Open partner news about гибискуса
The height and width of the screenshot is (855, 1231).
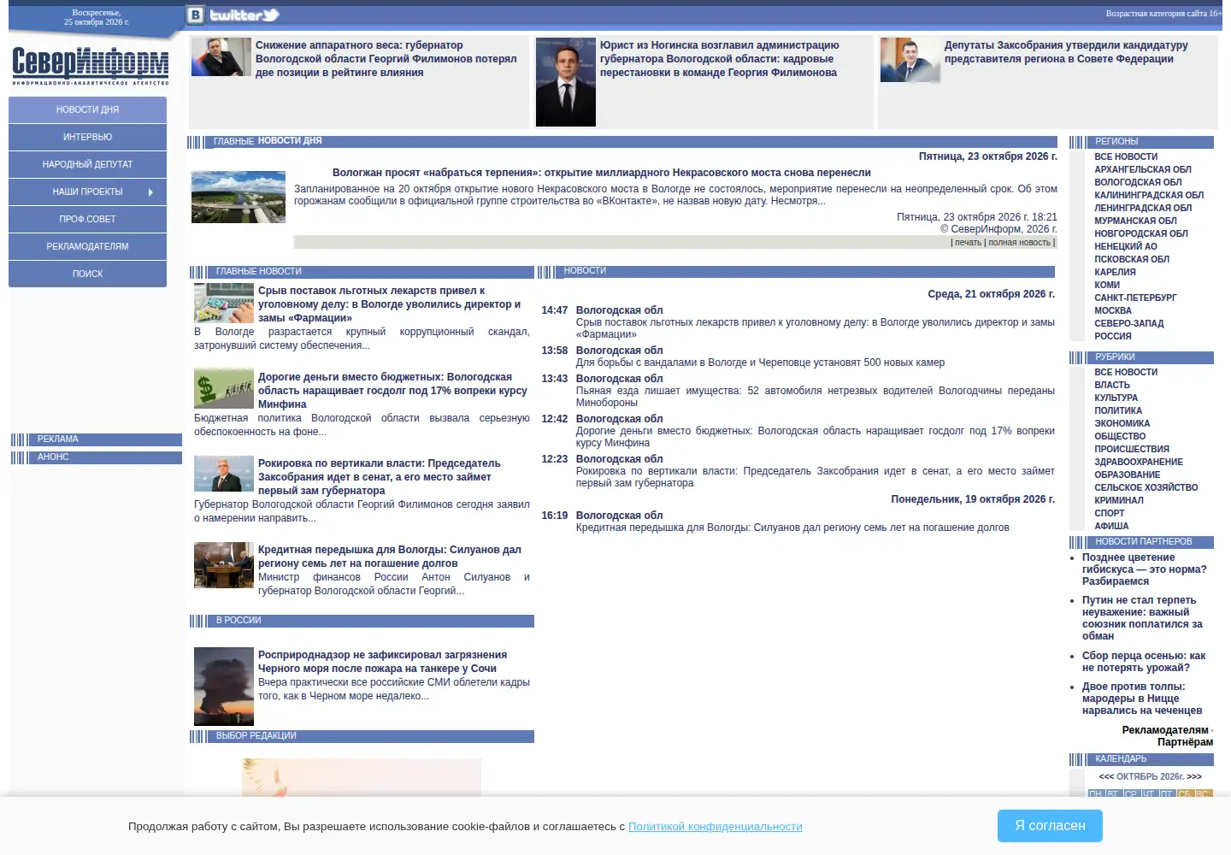click(1144, 569)
